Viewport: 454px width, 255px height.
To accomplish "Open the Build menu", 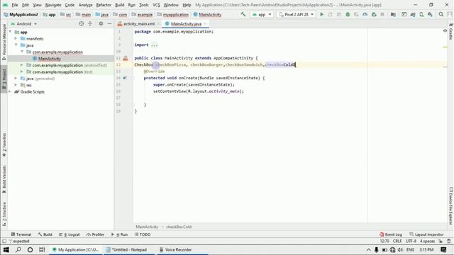I will pyautogui.click(x=120, y=5).
